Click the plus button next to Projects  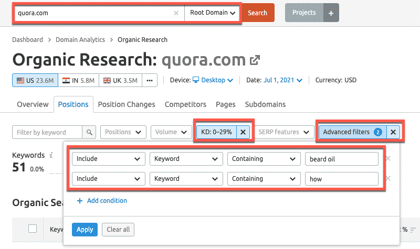tap(331, 13)
